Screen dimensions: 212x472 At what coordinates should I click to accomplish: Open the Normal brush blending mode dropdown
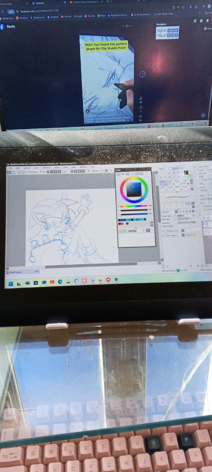coord(170,212)
